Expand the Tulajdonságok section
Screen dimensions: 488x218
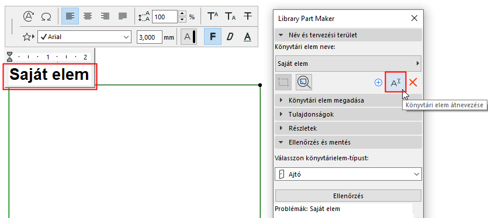tap(348, 114)
